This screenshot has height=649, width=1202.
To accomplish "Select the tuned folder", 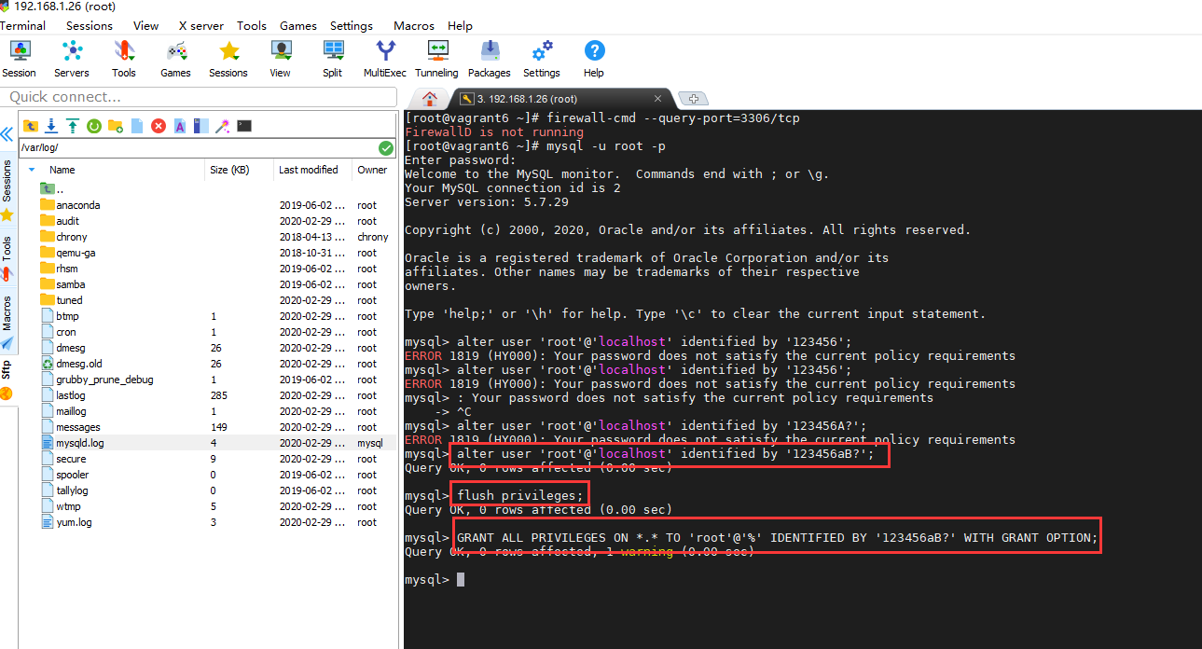I will click(209, 300).
